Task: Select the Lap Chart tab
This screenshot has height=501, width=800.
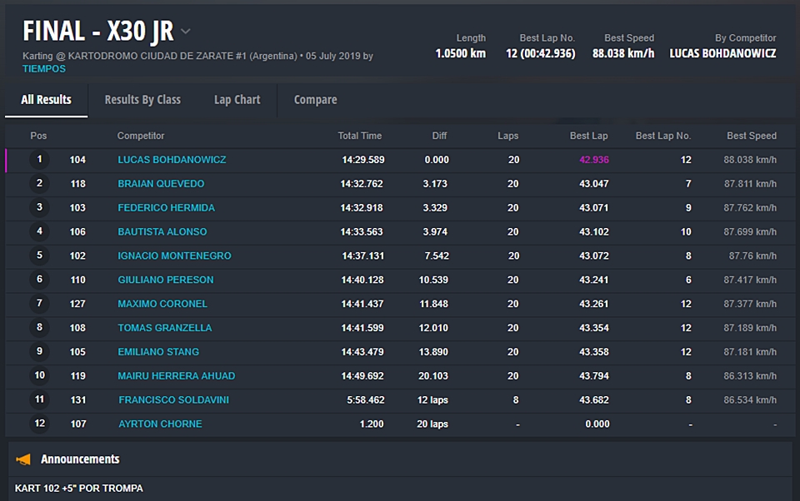Action: pyautogui.click(x=237, y=100)
